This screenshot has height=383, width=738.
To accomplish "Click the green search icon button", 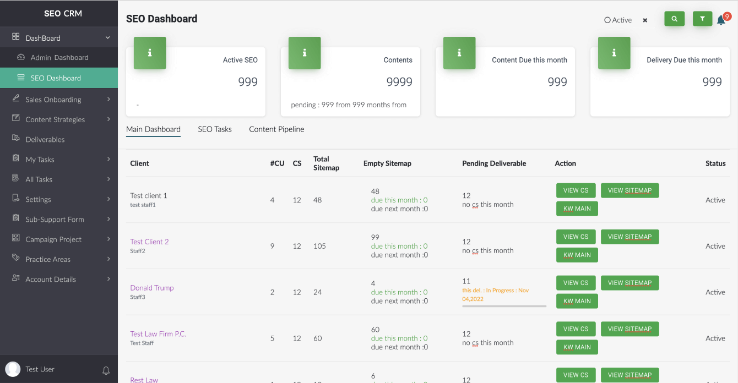I will click(674, 19).
